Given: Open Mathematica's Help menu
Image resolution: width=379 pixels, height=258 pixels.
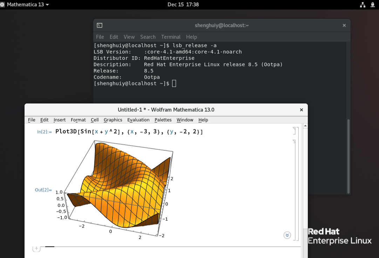Looking at the screenshot, I should (x=203, y=120).
